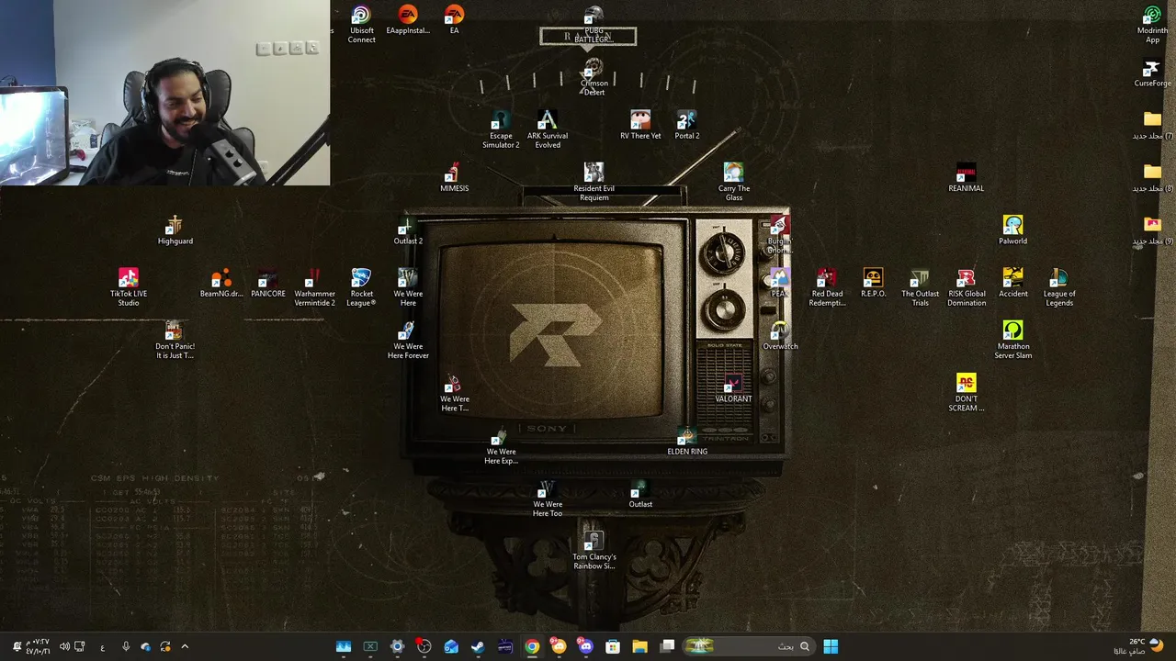Select the We Were Here Together icon

(454, 394)
